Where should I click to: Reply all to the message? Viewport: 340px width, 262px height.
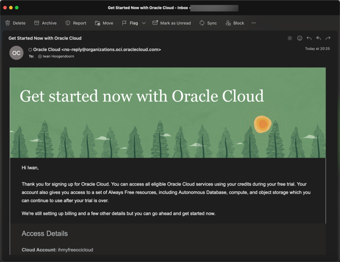318,38
